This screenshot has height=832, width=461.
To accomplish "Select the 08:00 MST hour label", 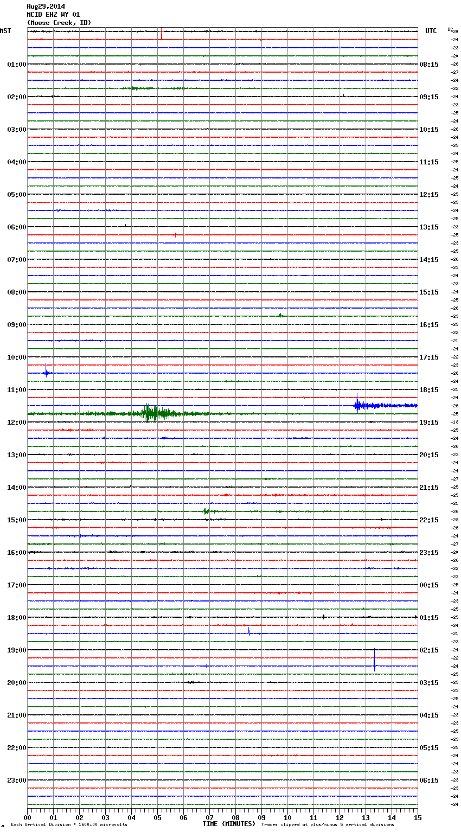I will pyautogui.click(x=17, y=292).
